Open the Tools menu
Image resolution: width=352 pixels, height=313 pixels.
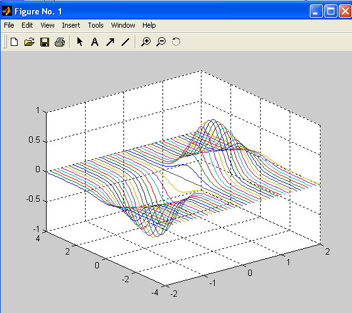96,25
